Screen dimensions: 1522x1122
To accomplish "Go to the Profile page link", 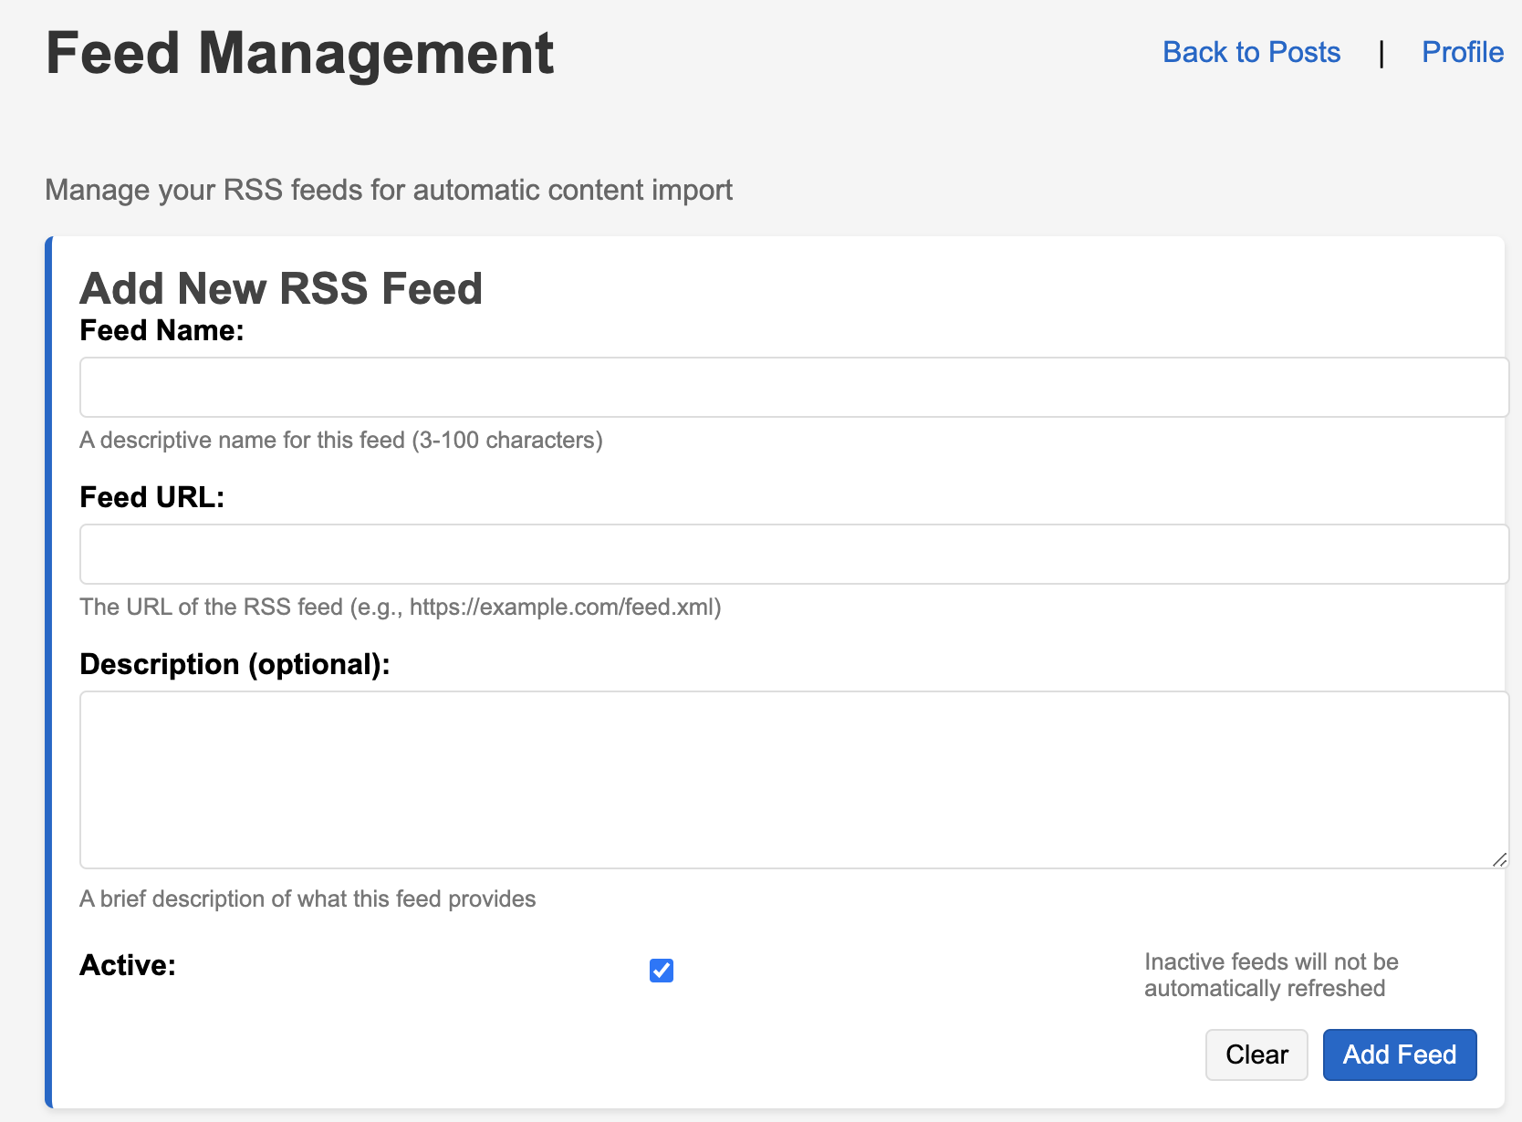I will (1462, 53).
